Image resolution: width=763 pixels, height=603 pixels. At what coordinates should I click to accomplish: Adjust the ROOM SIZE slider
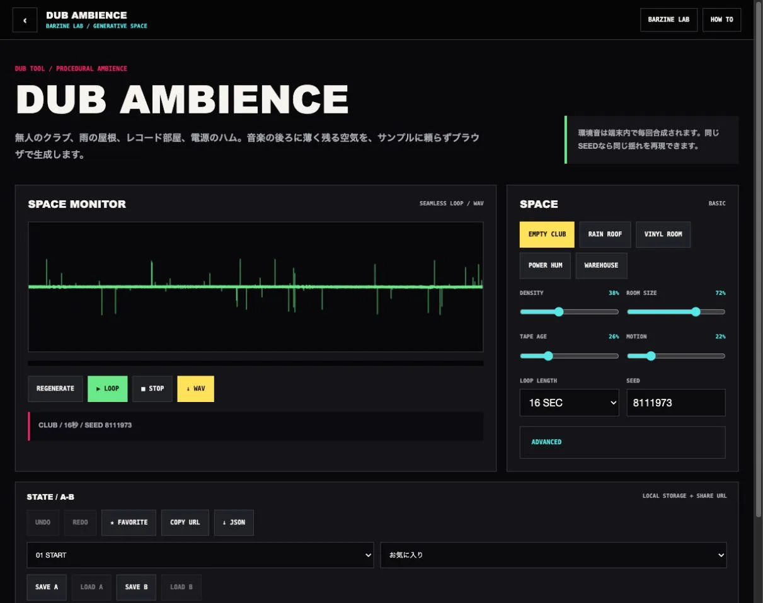pyautogui.click(x=676, y=312)
